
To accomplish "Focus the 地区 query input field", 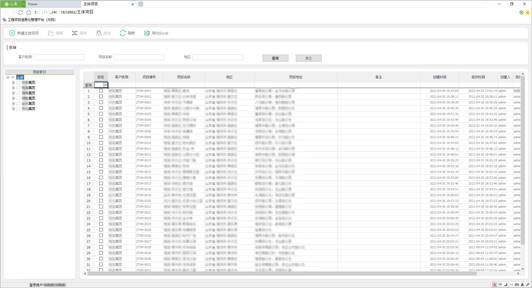I will pyautogui.click(x=218, y=57).
